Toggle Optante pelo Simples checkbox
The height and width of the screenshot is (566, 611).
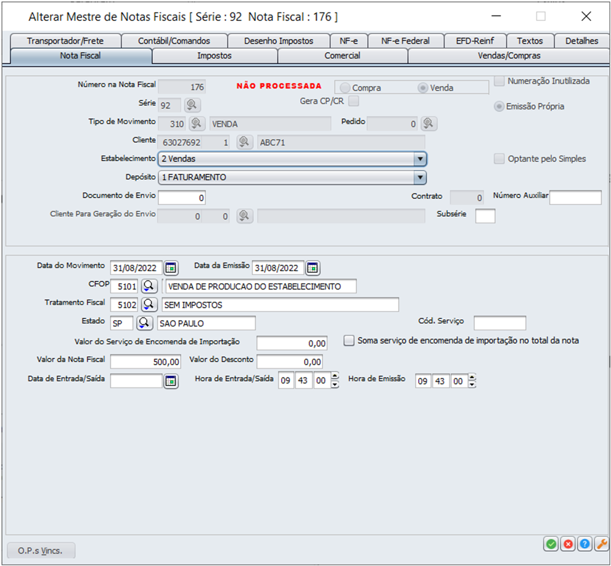click(499, 158)
